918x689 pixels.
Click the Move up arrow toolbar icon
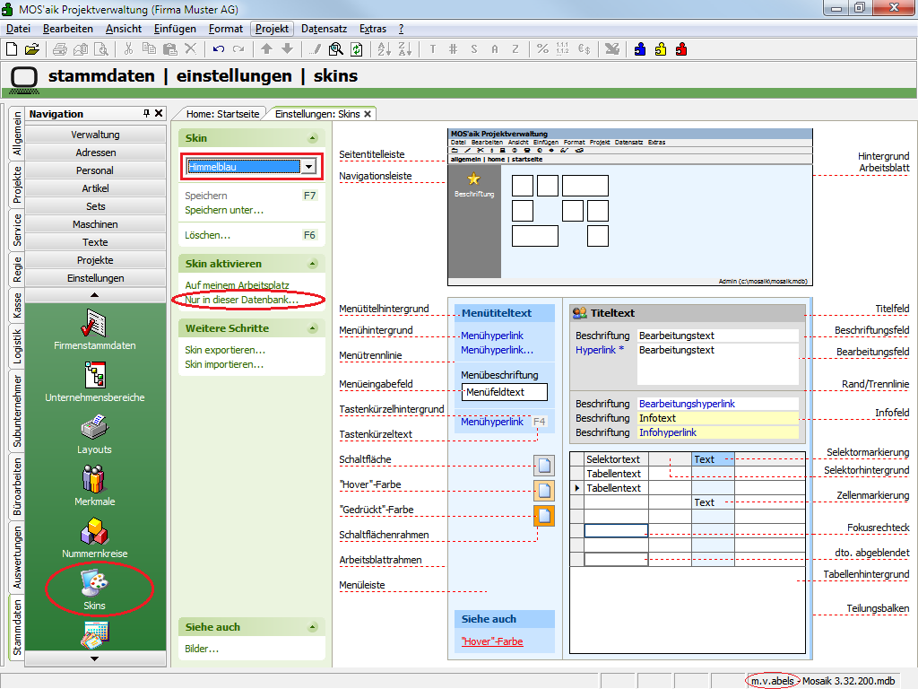pyautogui.click(x=266, y=49)
